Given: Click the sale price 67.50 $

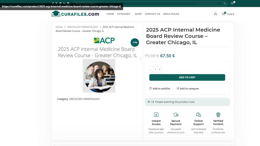Looking at the screenshot, I should coord(167,56).
